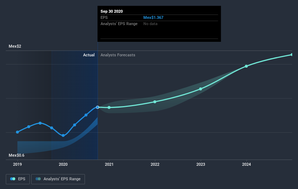Click the Mex$2 y-axis label
This screenshot has height=189, width=298.
click(x=15, y=46)
